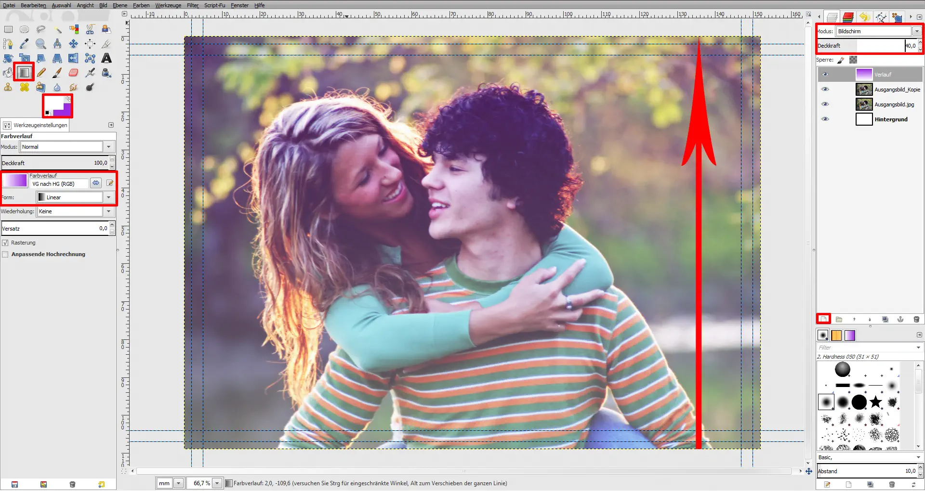
Task: Open the Ebene menu
Action: (x=120, y=5)
